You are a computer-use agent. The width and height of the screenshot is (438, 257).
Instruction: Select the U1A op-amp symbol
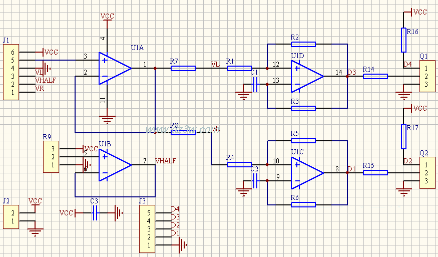point(114,68)
